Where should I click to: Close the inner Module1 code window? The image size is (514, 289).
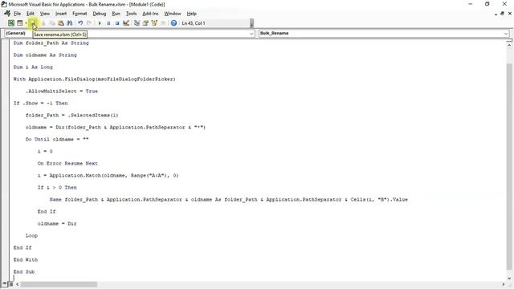tap(509, 14)
